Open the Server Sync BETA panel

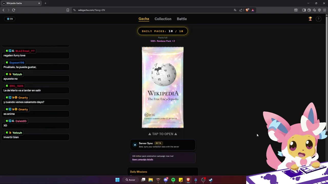[163, 145]
